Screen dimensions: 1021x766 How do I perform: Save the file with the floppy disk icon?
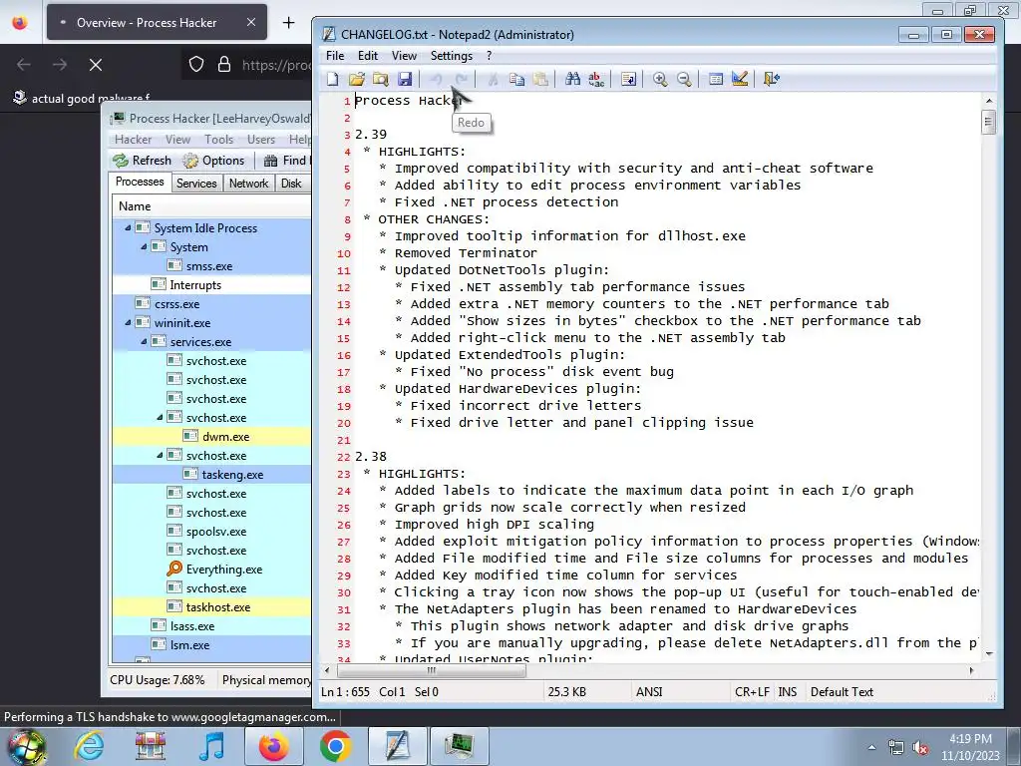click(405, 79)
